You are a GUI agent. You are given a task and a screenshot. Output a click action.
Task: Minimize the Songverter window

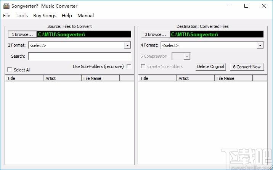coord(229,6)
